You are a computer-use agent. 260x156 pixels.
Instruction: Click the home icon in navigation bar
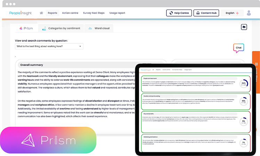click(41, 13)
